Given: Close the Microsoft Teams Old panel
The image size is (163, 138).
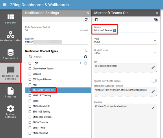Looking at the screenshot, I should pos(157,13).
